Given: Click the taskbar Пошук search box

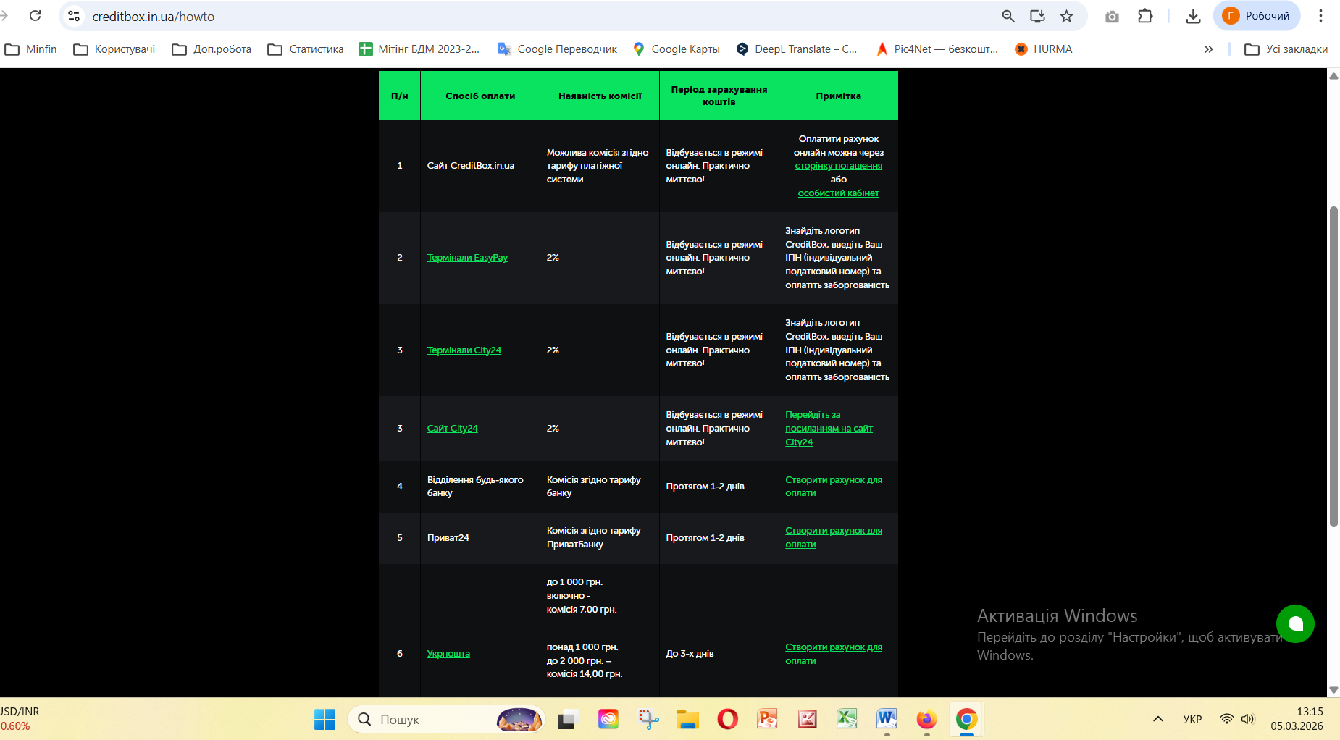Looking at the screenshot, I should click(446, 719).
